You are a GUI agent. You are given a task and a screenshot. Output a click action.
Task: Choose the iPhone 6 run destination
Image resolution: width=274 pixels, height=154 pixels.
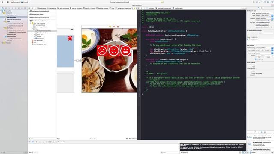[x=25, y=2]
